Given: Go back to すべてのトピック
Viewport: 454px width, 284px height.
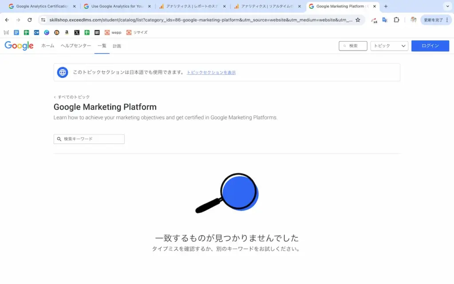Looking at the screenshot, I should coord(72,97).
